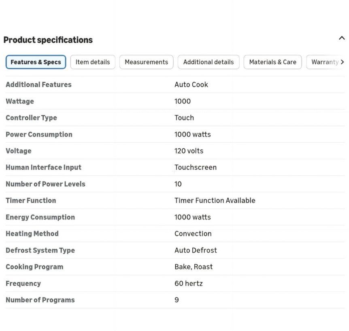The width and height of the screenshot is (349, 331).
Task: Open the Item details tab
Action: [x=93, y=62]
